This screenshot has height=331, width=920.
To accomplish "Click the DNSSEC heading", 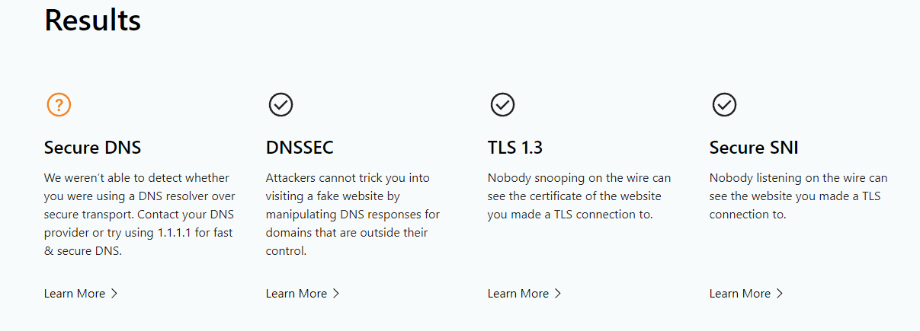I will (300, 147).
